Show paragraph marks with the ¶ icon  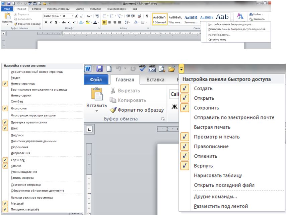coord(147,16)
